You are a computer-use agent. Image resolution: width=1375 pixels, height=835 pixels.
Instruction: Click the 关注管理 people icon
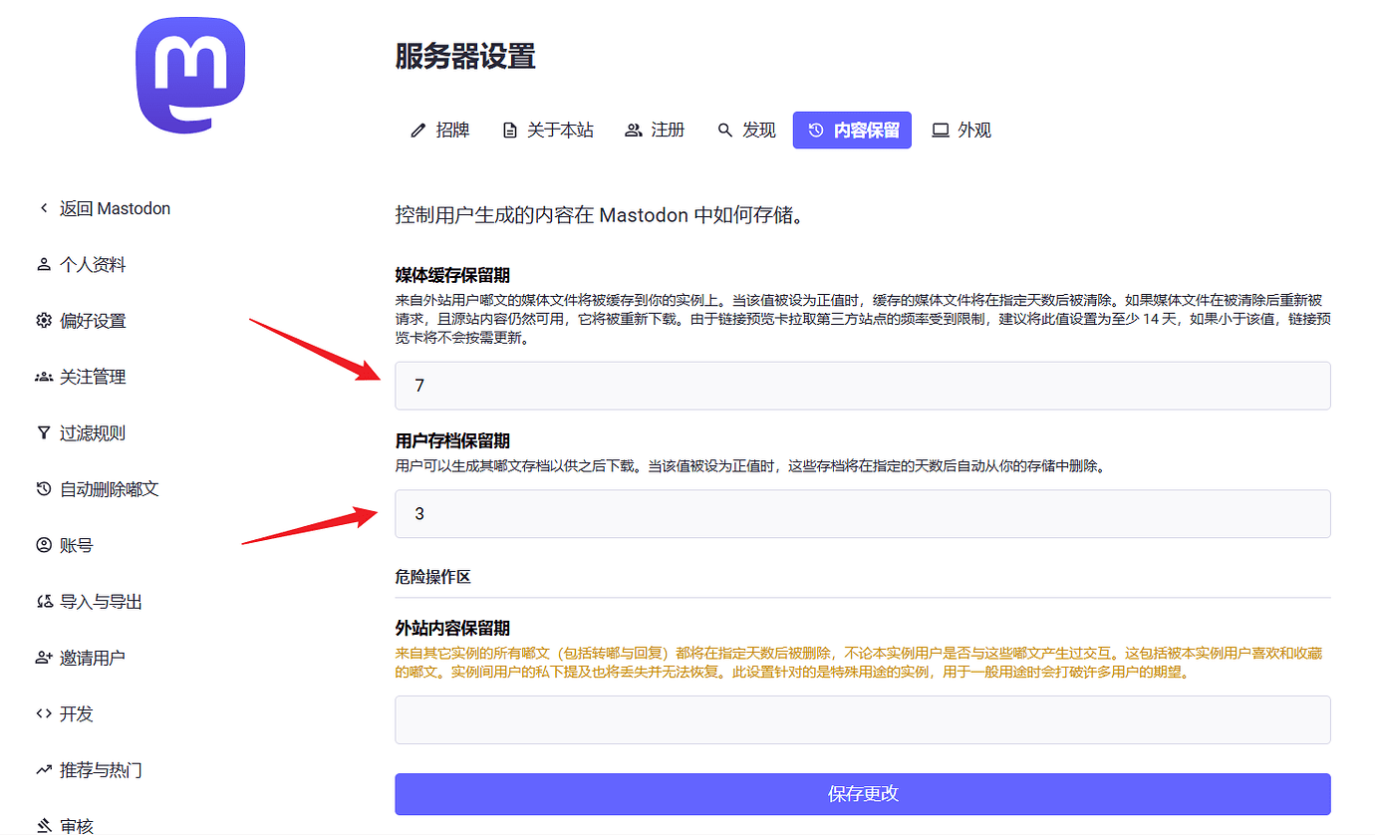pos(43,376)
